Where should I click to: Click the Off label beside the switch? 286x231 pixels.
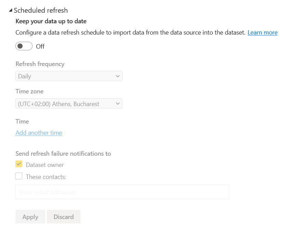(x=40, y=46)
